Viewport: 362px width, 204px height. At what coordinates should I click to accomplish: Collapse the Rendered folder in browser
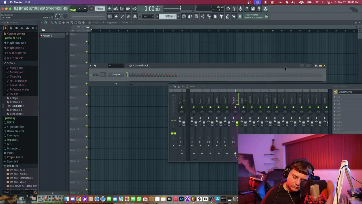[12, 166]
